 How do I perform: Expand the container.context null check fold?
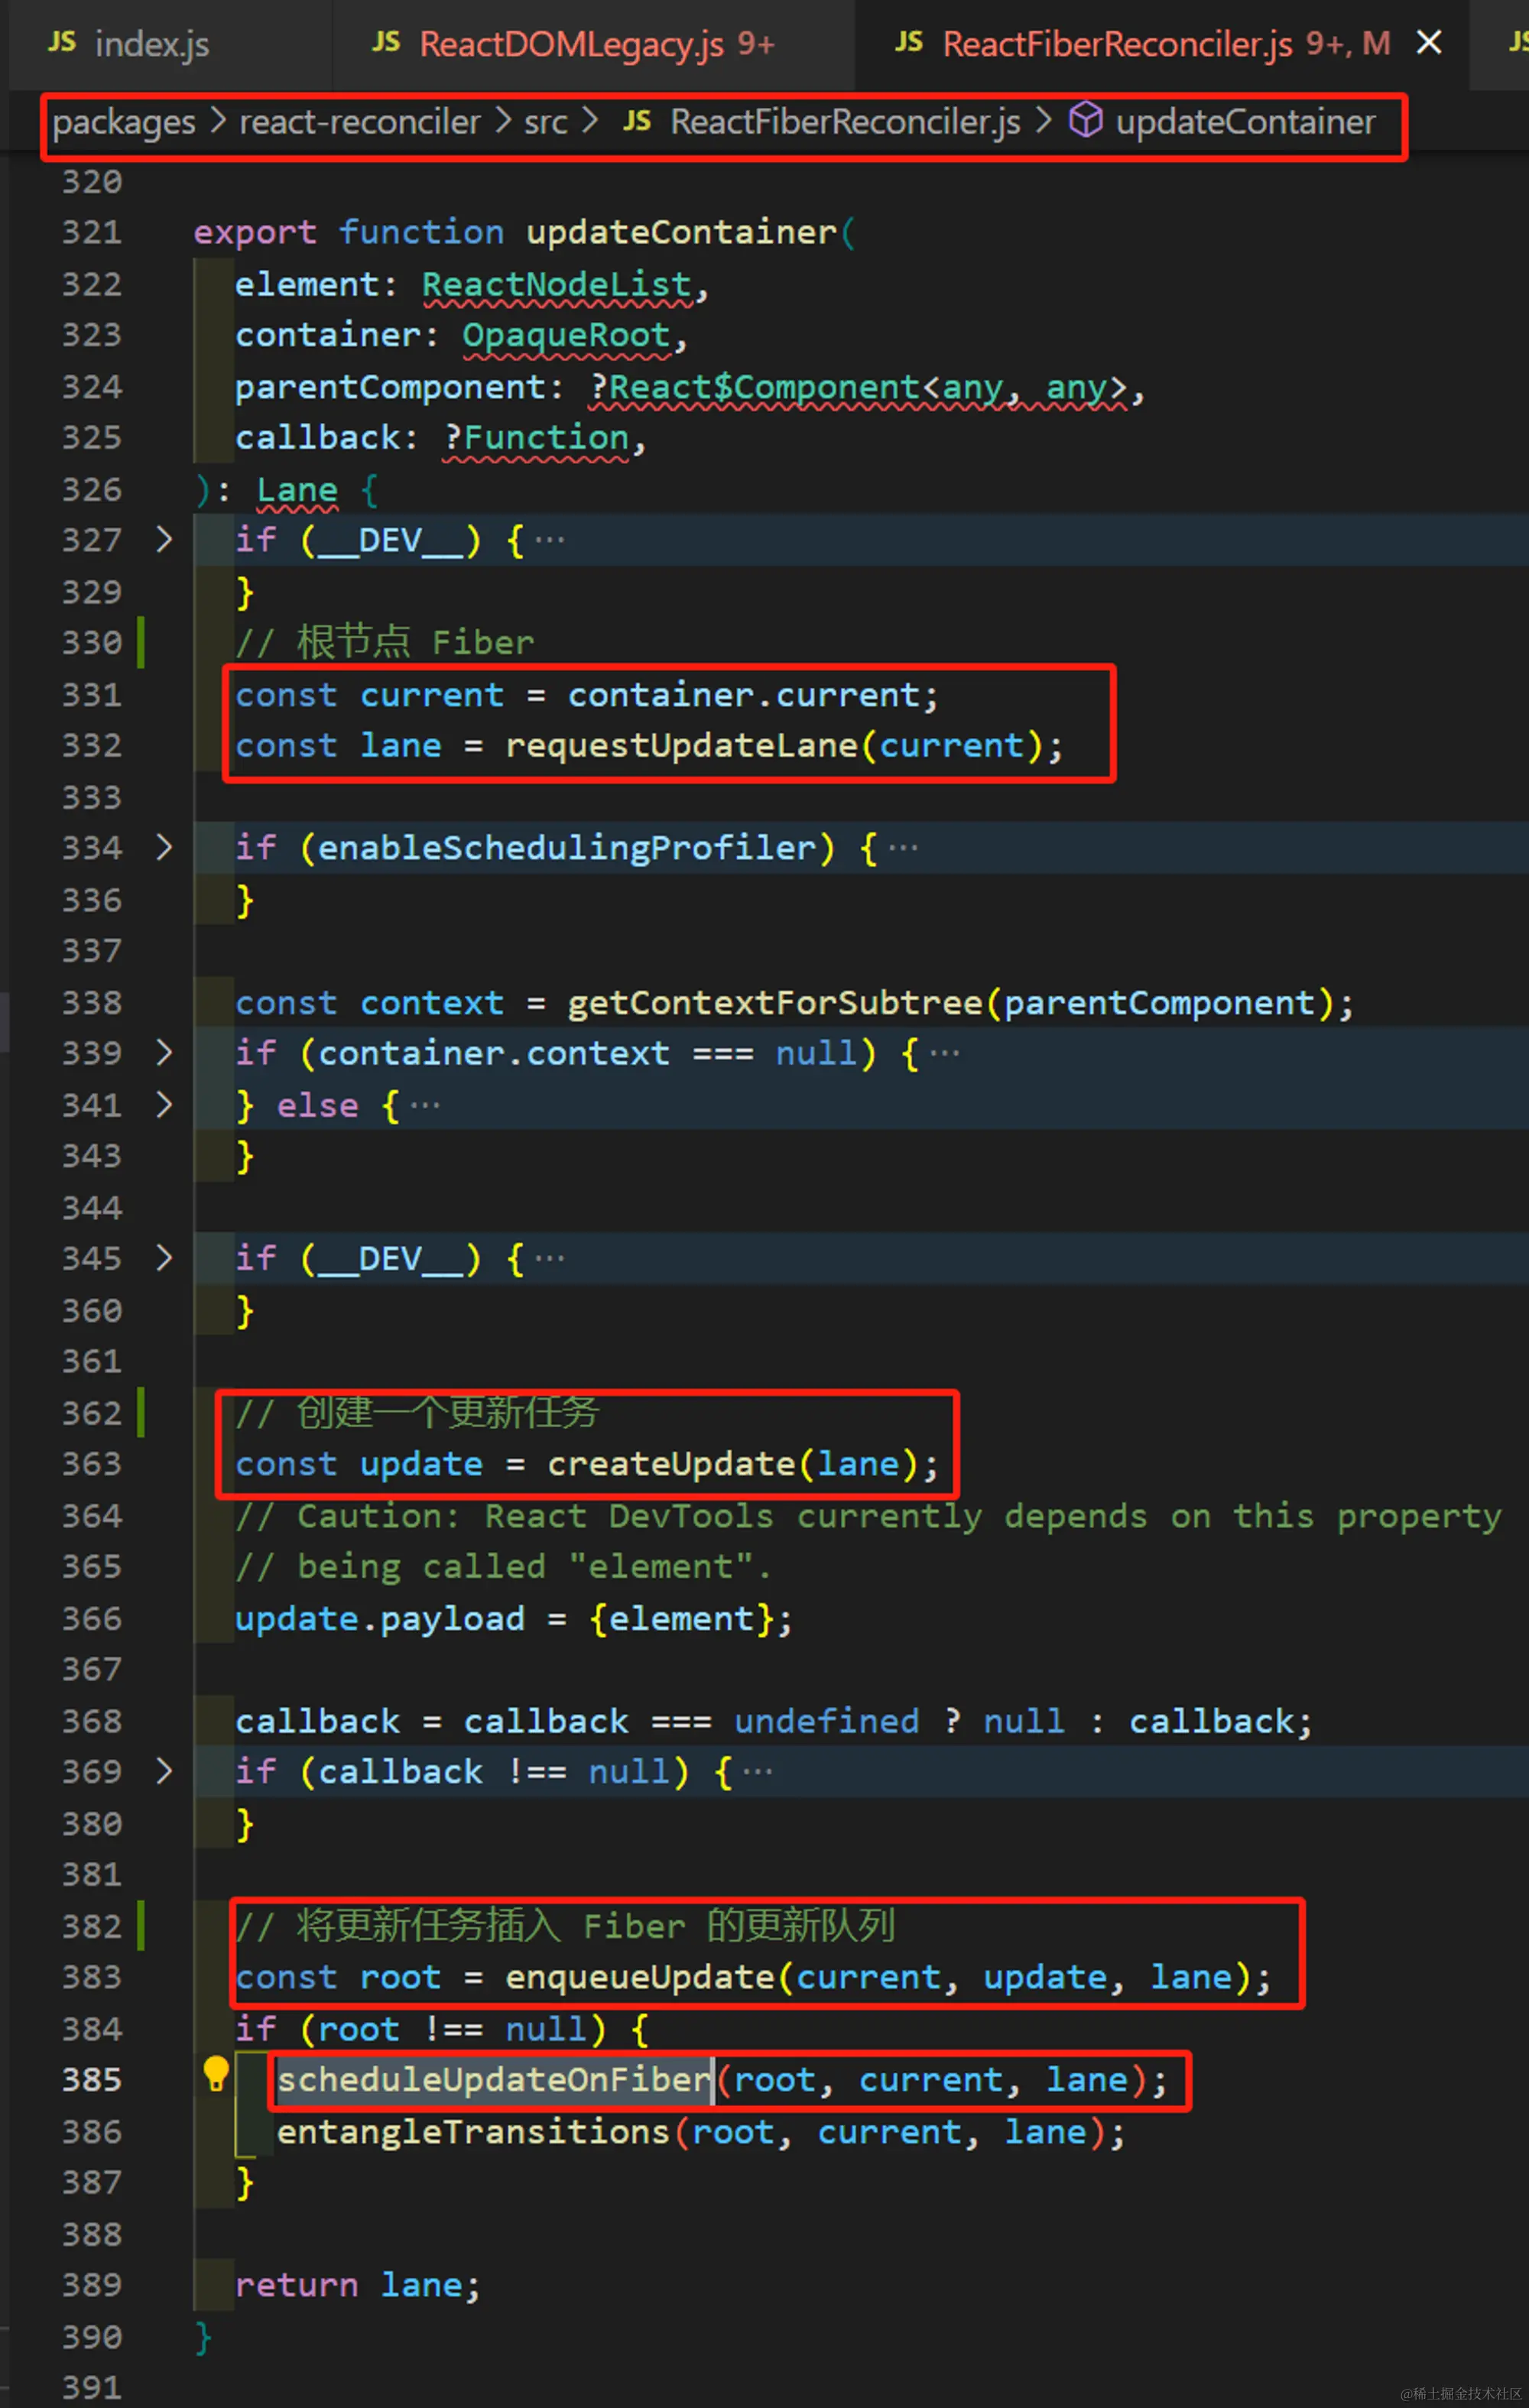pos(164,1053)
